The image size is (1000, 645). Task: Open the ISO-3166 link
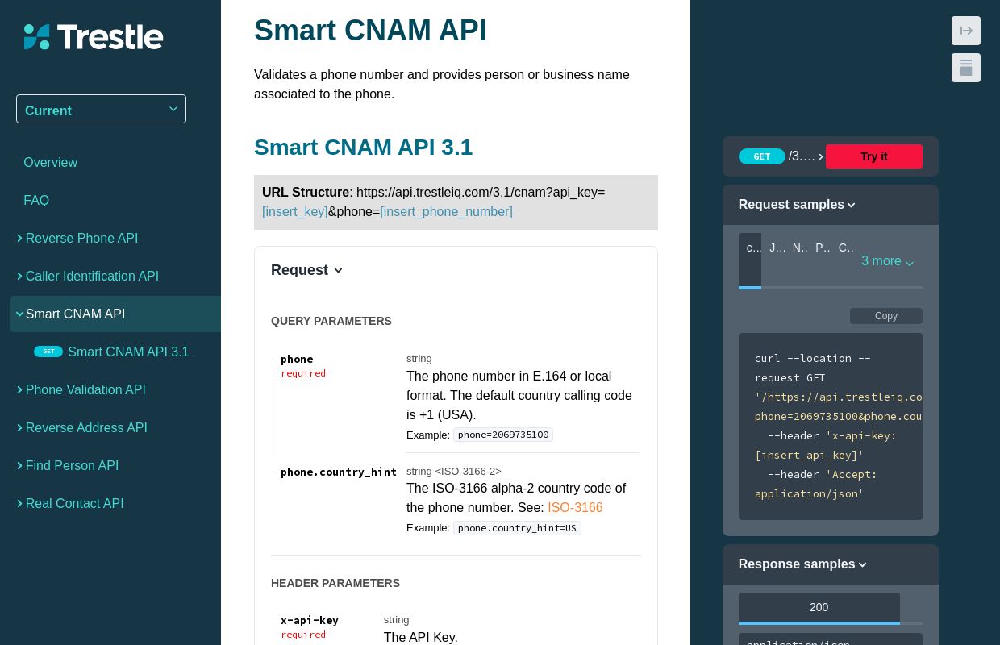coord(575,507)
